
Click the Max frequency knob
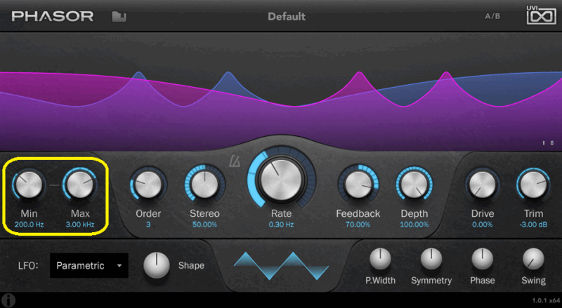tap(80, 185)
